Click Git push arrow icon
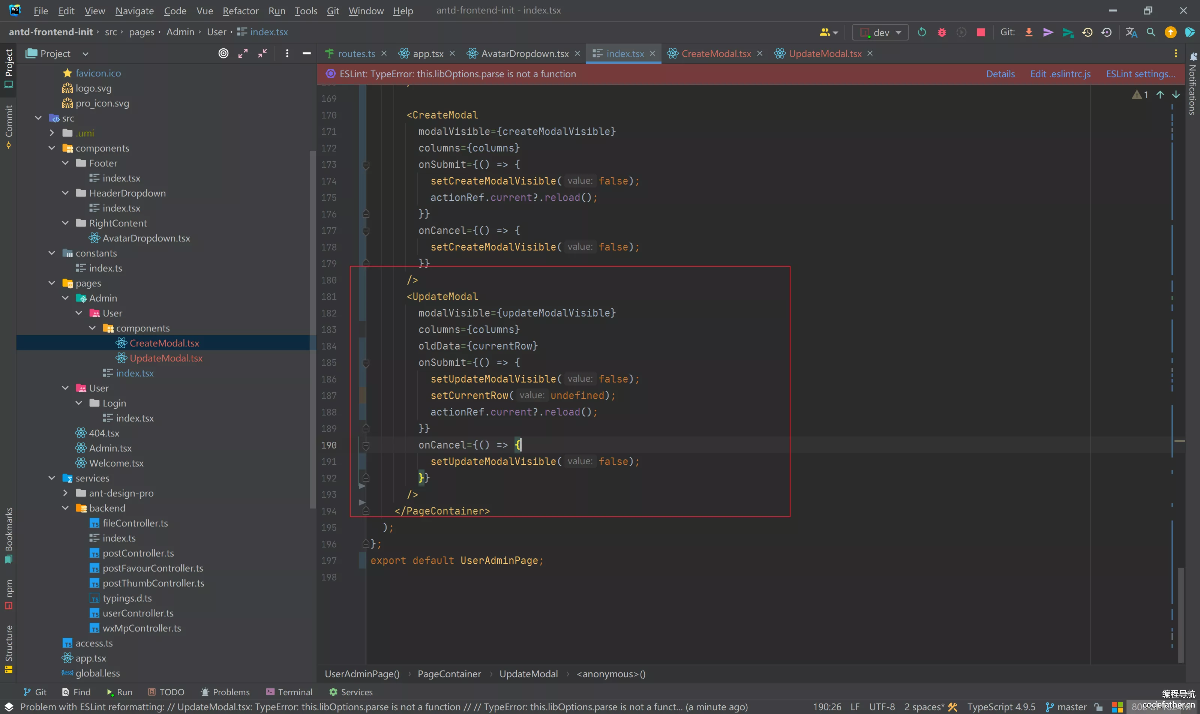 point(1048,32)
